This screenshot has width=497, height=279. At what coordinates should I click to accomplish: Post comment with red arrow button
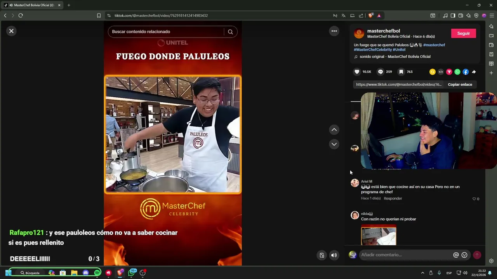(477, 255)
